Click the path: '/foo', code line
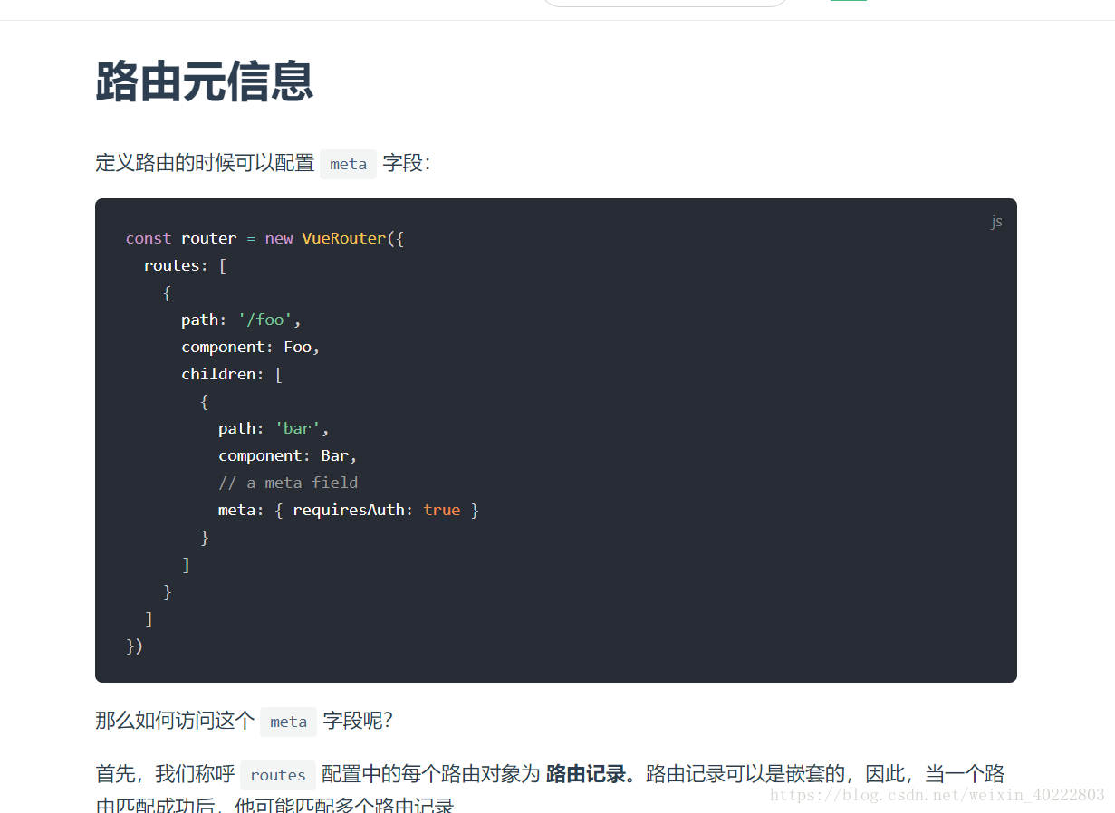This screenshot has width=1115, height=813. (241, 320)
